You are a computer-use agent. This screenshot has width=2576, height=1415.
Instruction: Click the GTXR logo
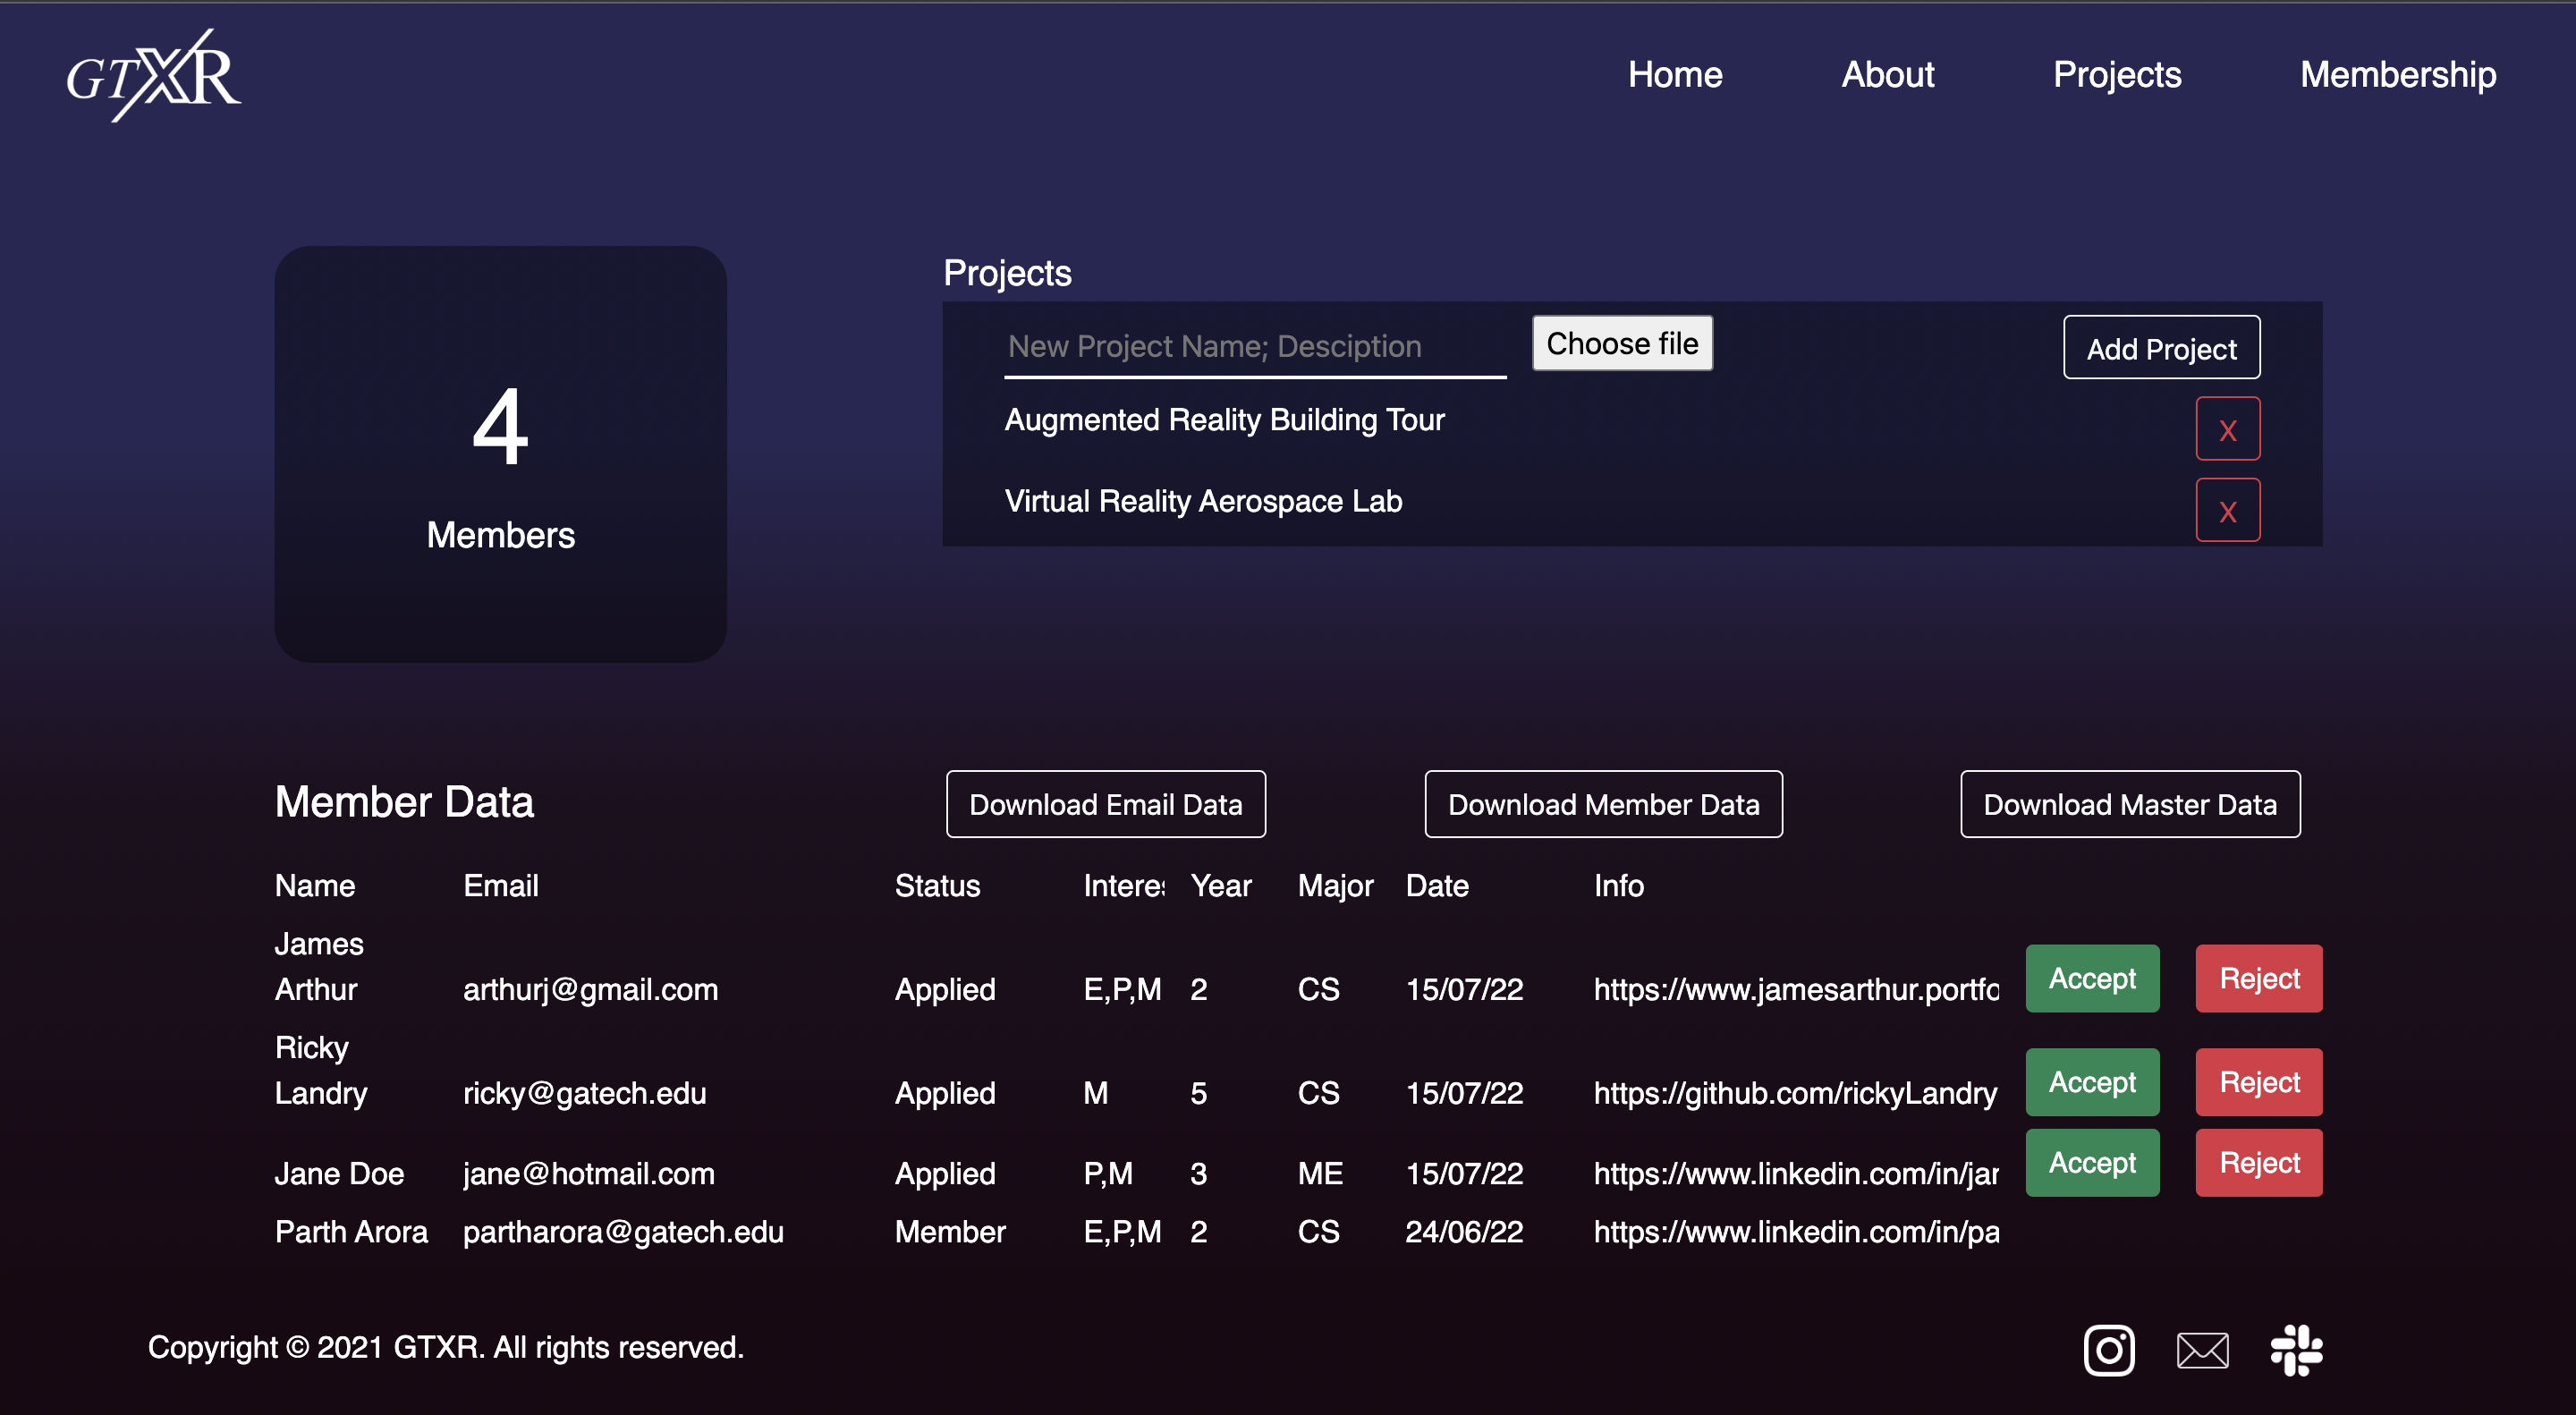pos(153,75)
